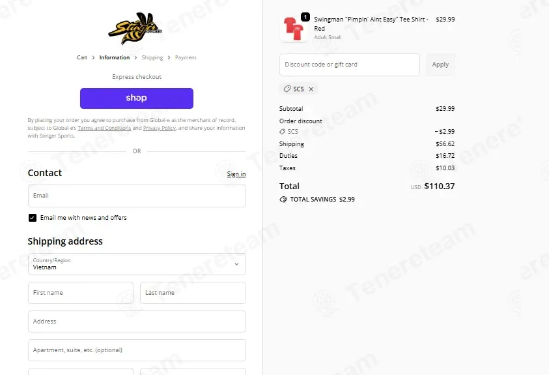Click the quantity badge on the product image

pyautogui.click(x=305, y=17)
